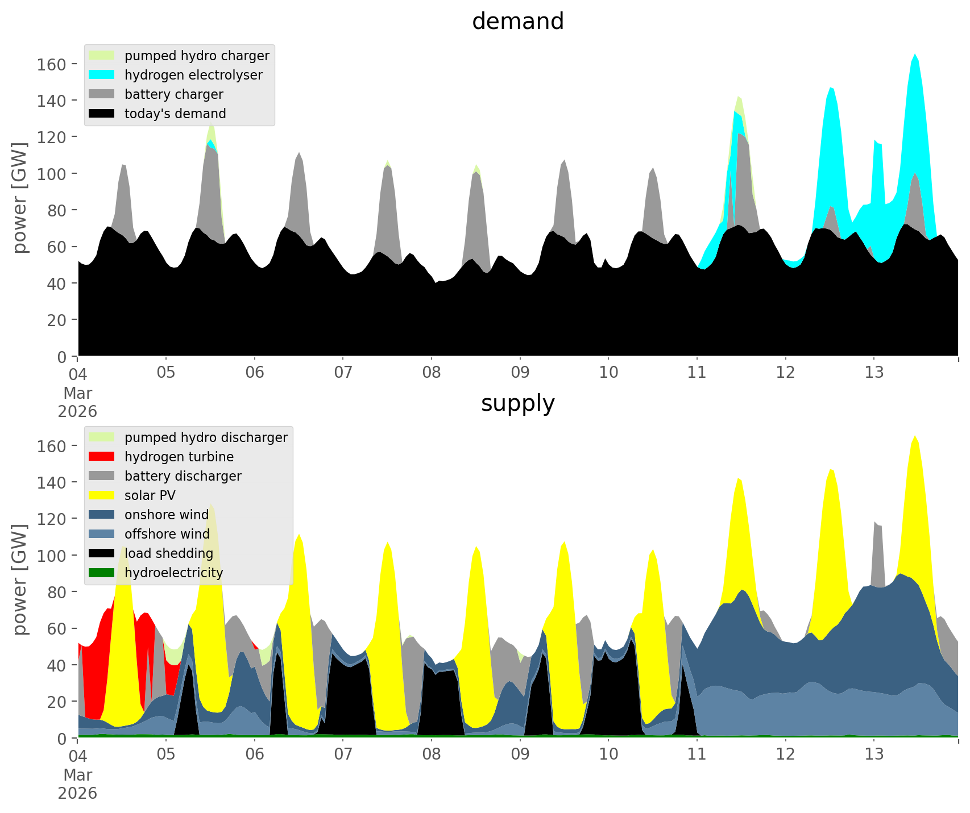Click the offshore wind legend swatch
This screenshot has width=970, height=813.
[x=102, y=534]
